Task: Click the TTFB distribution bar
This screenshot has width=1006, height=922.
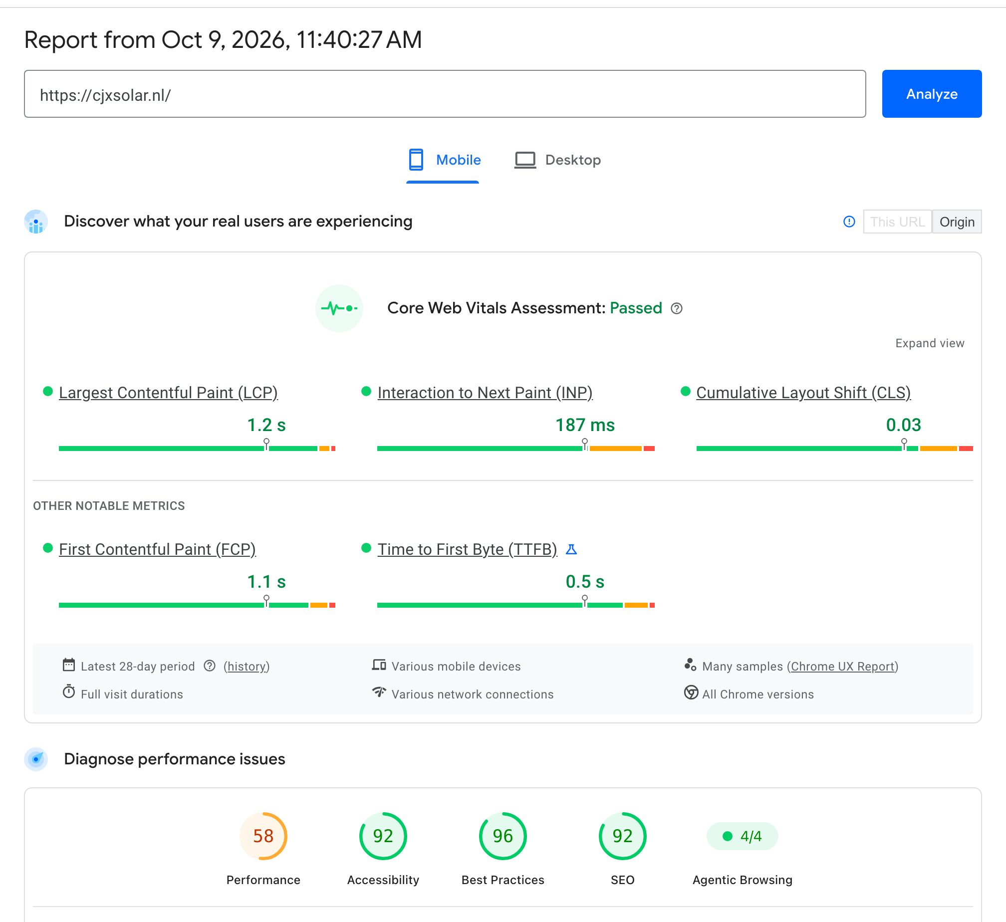Action: [516, 605]
